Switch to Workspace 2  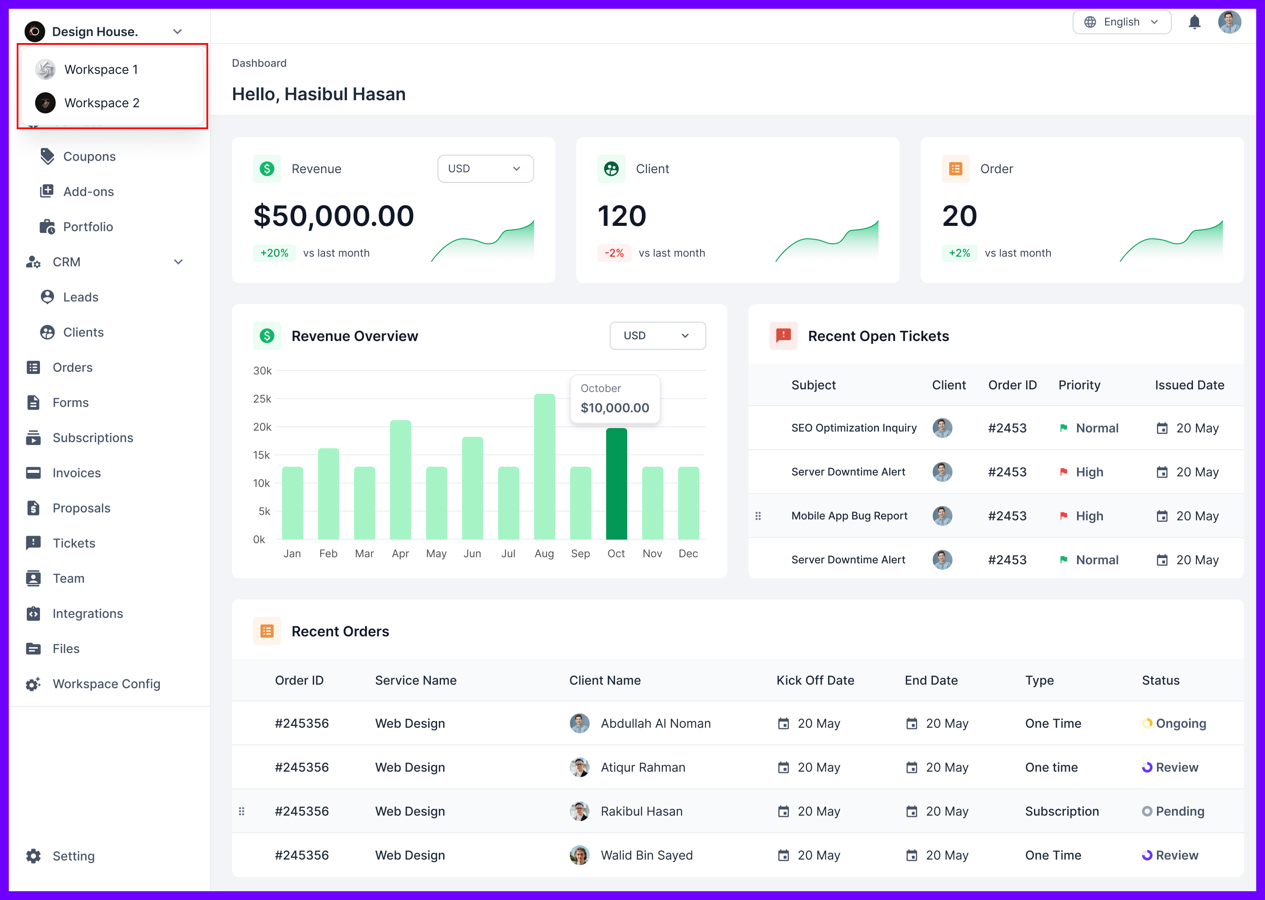coord(102,102)
